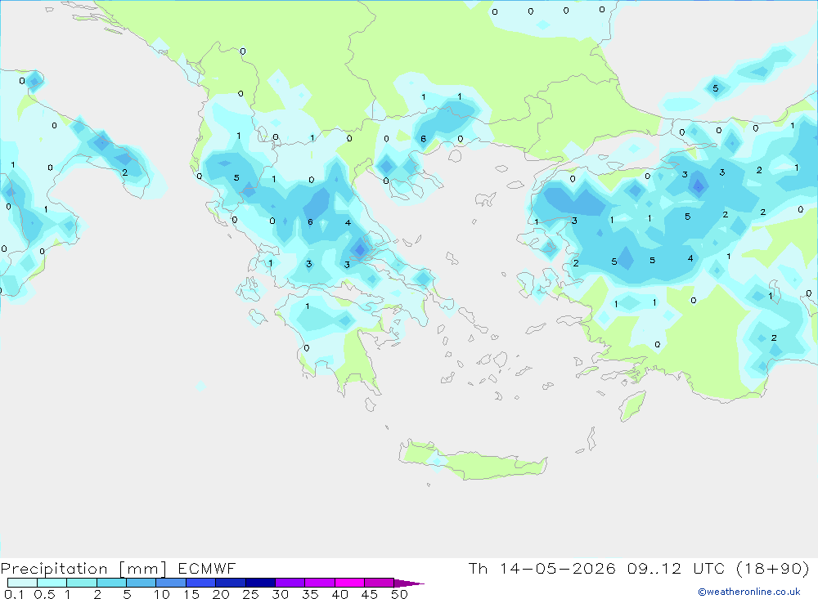Click the 20–25 mm dark blue legend swatch
Image resolution: width=818 pixels, height=599 pixels.
tap(231, 583)
